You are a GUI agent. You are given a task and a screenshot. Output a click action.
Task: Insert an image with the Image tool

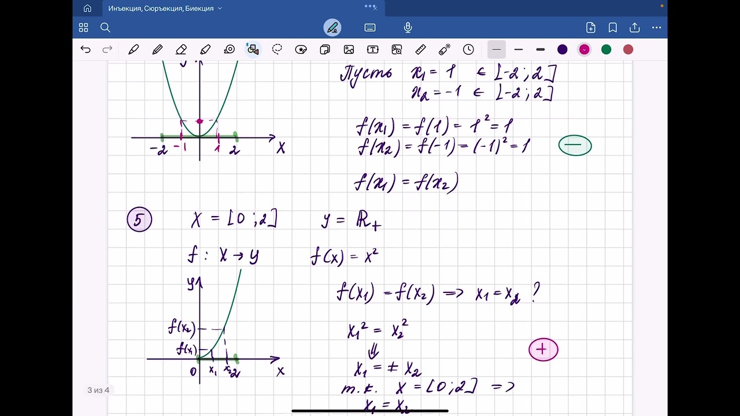(349, 50)
